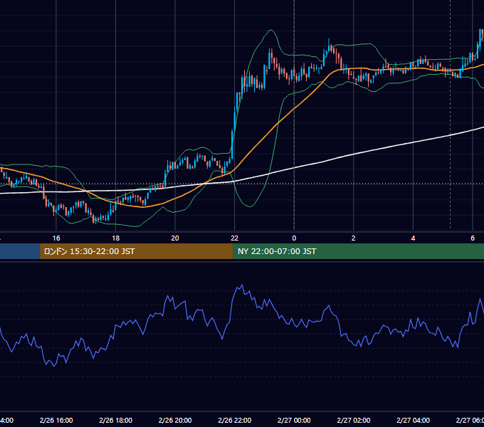This screenshot has height=427, width=484.
Task: Click the price chart axis label 20
Action: point(175,238)
